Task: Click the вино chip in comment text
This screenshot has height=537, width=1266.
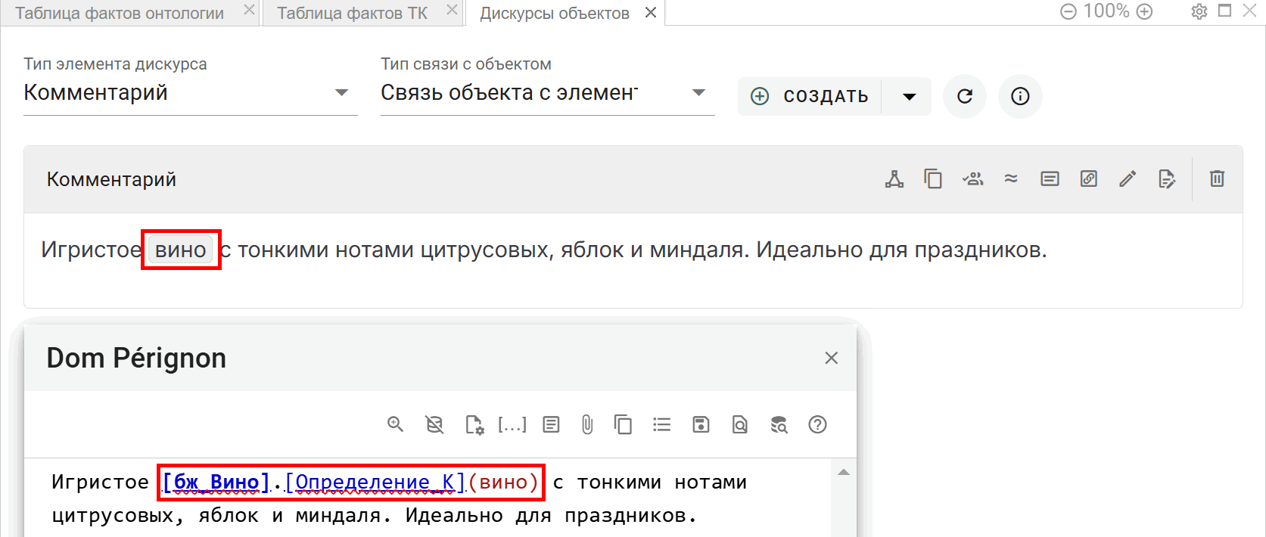Action: (181, 250)
